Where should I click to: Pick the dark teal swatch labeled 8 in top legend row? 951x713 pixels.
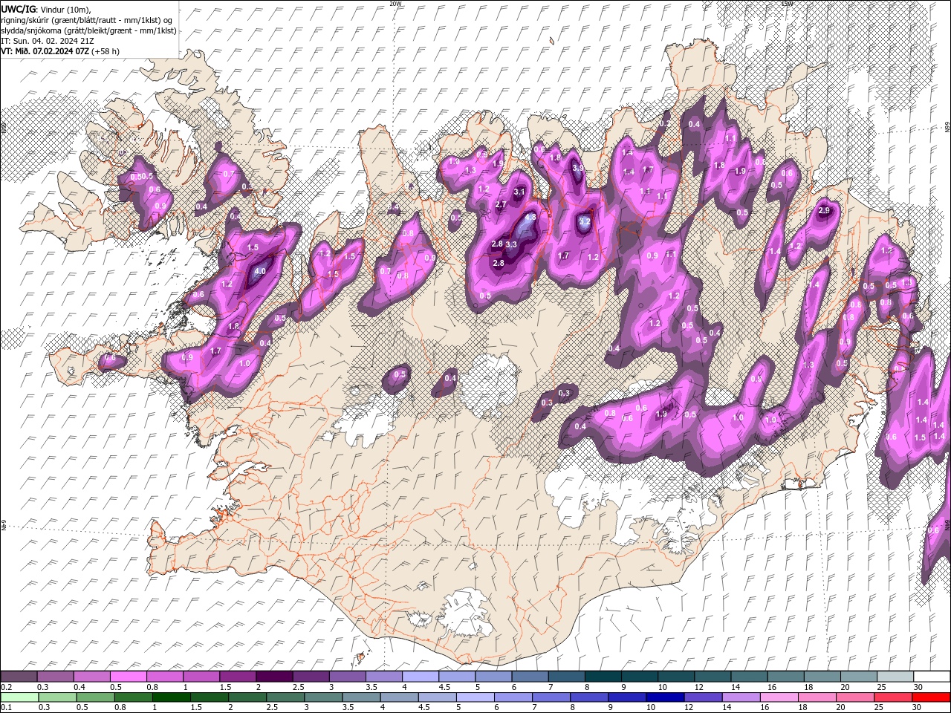point(603,677)
